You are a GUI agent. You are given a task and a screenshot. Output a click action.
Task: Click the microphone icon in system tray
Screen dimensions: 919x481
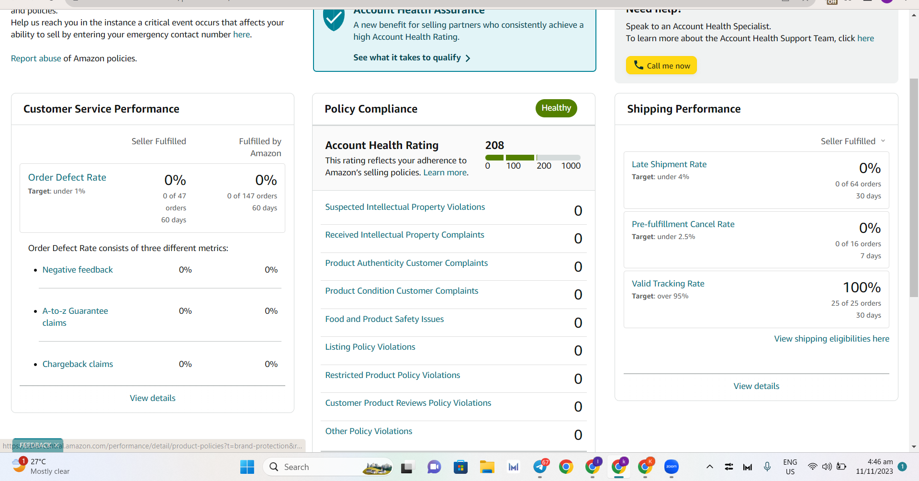tap(767, 467)
